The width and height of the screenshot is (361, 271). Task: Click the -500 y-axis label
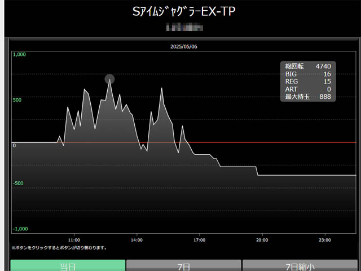point(18,183)
